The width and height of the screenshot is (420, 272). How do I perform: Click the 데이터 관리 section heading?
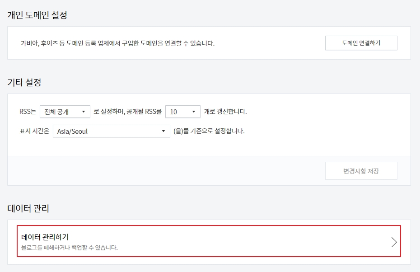(x=28, y=208)
